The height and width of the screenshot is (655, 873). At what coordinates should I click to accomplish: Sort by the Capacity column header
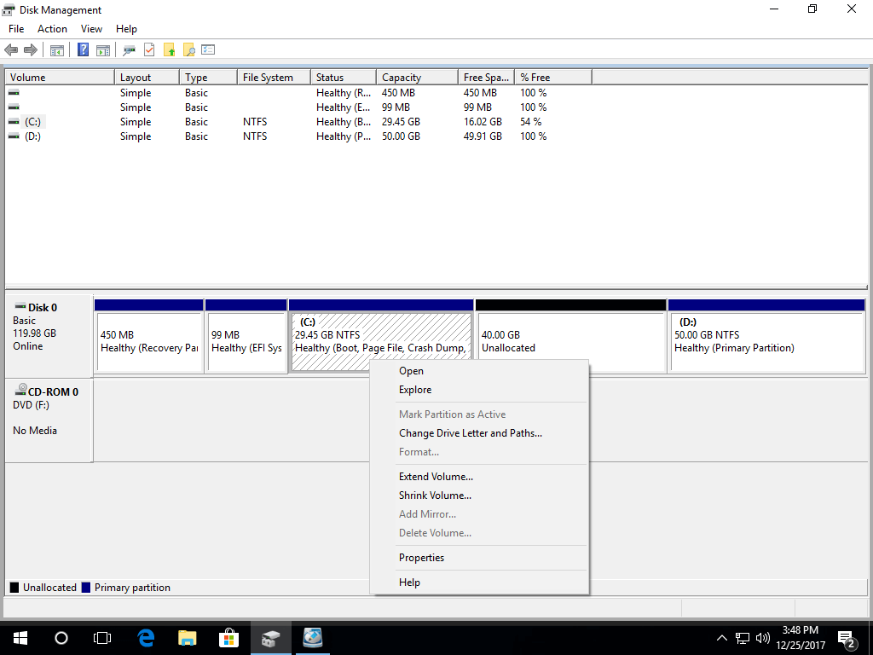[x=417, y=78]
